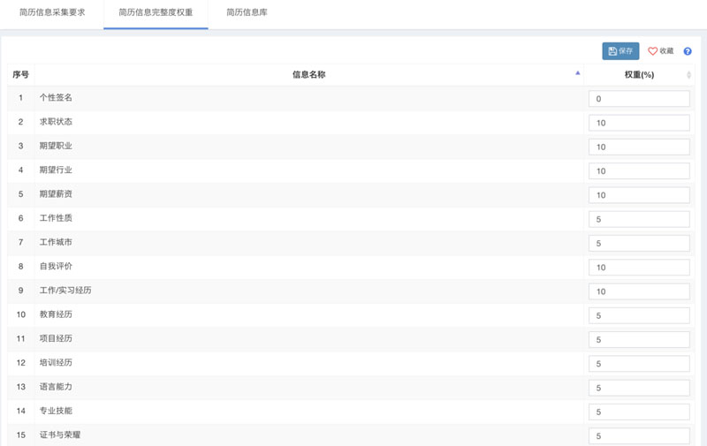This screenshot has width=707, height=446.
Task: Click the 期望职业 weight input box
Action: [x=639, y=147]
